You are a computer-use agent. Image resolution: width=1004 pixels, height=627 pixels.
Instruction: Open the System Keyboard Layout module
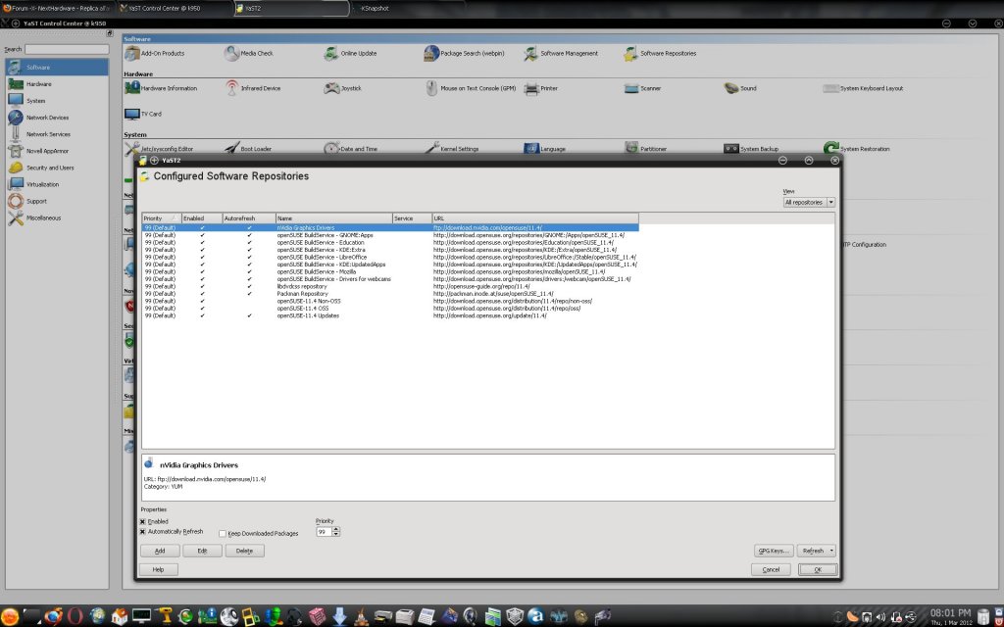click(863, 88)
